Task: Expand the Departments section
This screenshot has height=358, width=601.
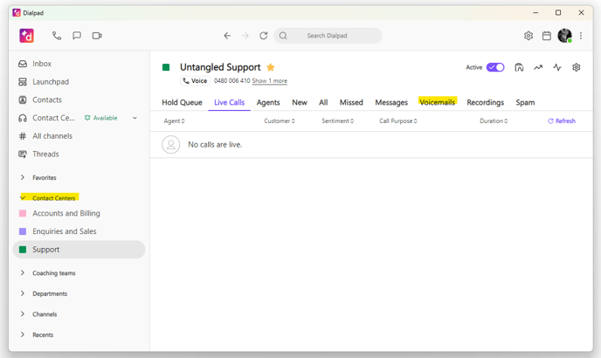Action: pos(23,293)
